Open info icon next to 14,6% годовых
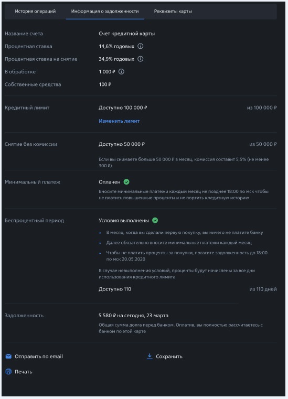 click(x=140, y=46)
